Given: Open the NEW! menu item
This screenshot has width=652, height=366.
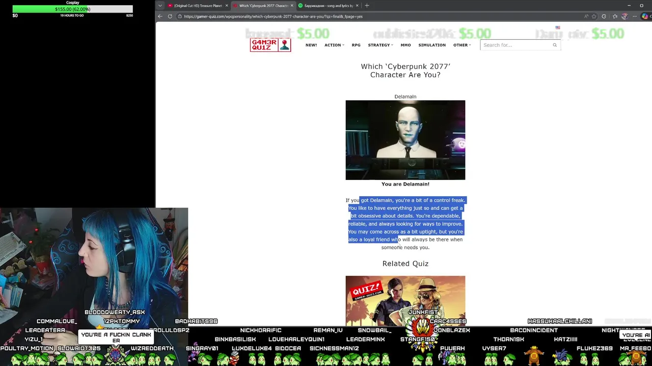Looking at the screenshot, I should [x=311, y=45].
